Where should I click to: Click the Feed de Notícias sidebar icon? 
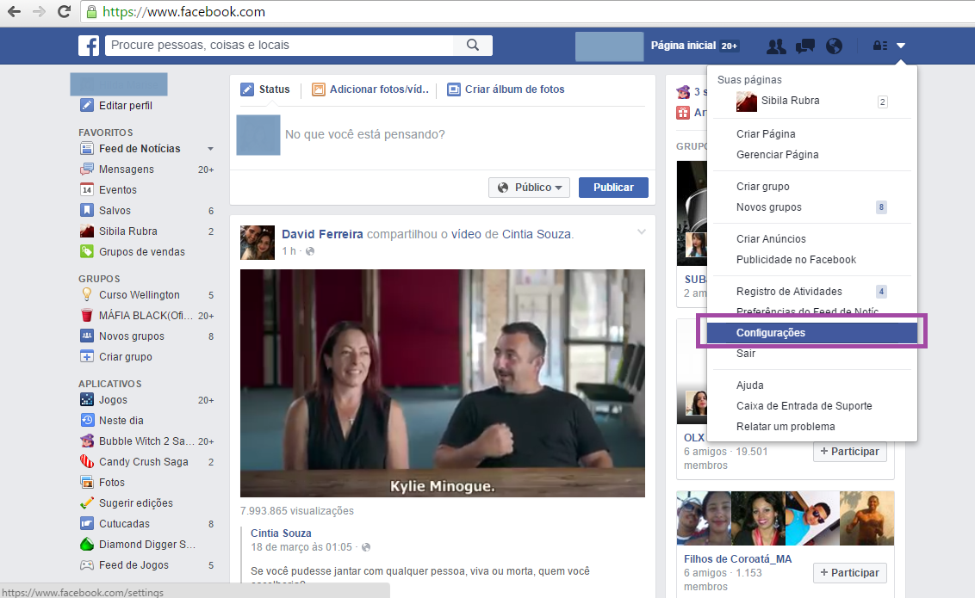[87, 148]
